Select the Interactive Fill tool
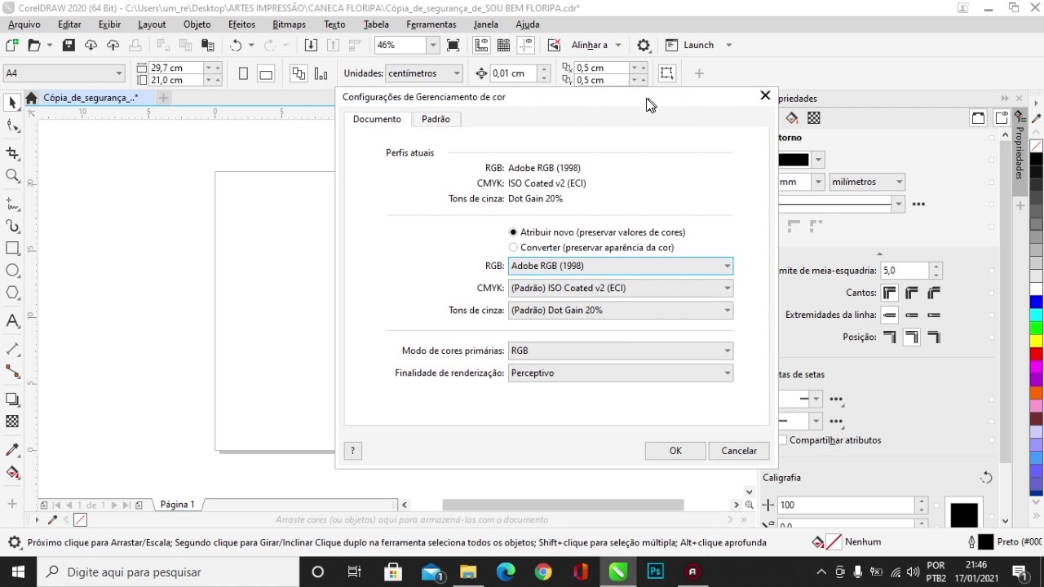The image size is (1044, 587). (x=12, y=473)
